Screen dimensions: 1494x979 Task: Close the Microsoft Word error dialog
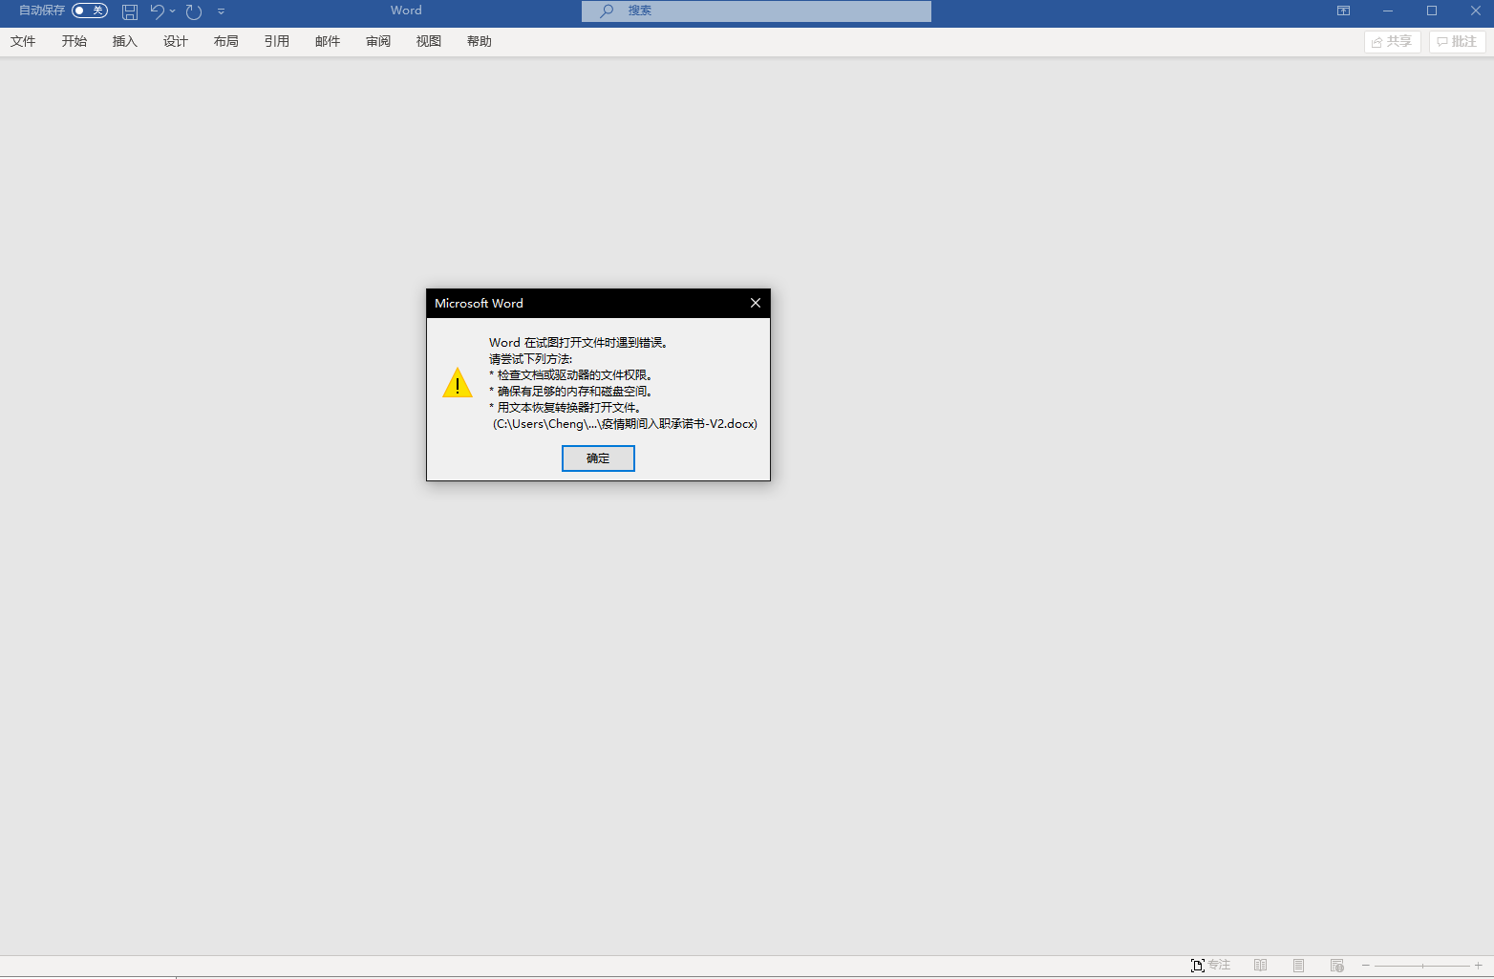(755, 303)
